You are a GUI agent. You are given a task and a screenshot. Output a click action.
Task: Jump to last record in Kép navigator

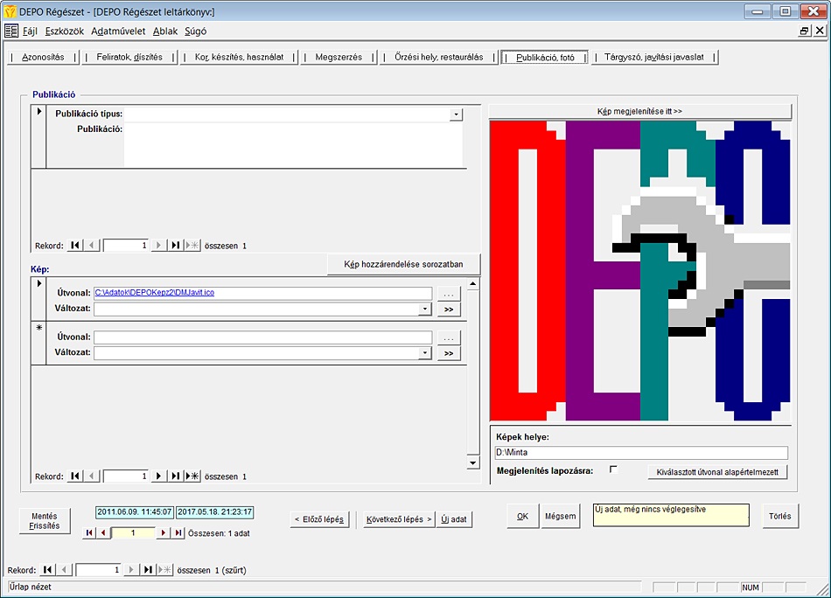click(x=176, y=476)
